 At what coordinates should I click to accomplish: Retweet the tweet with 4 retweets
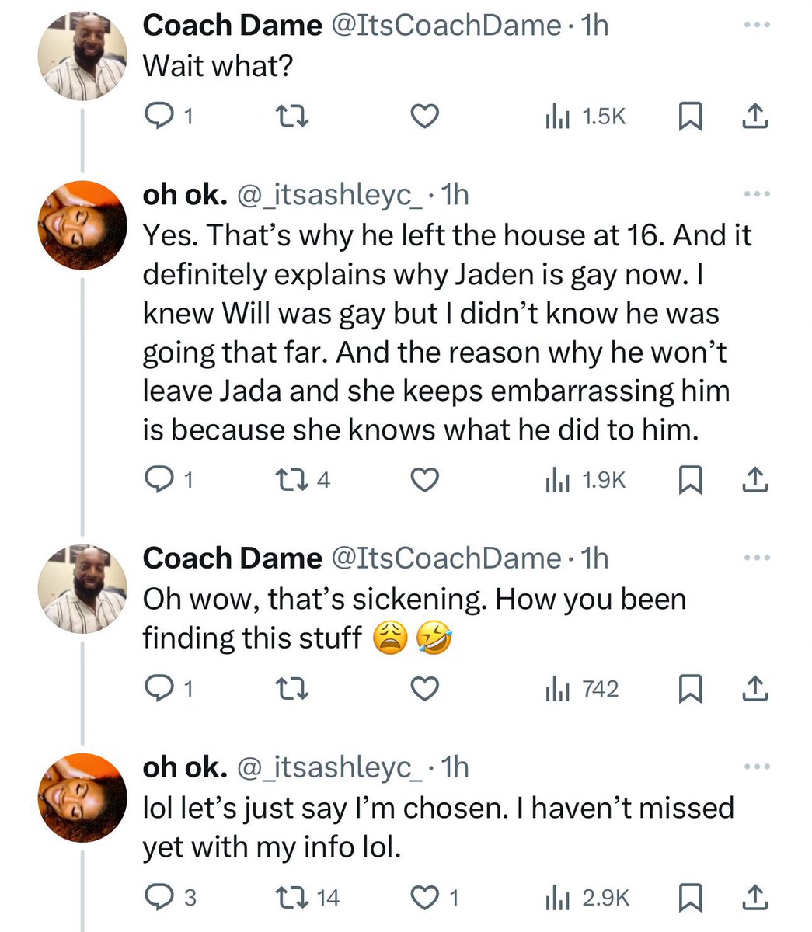pos(305,482)
